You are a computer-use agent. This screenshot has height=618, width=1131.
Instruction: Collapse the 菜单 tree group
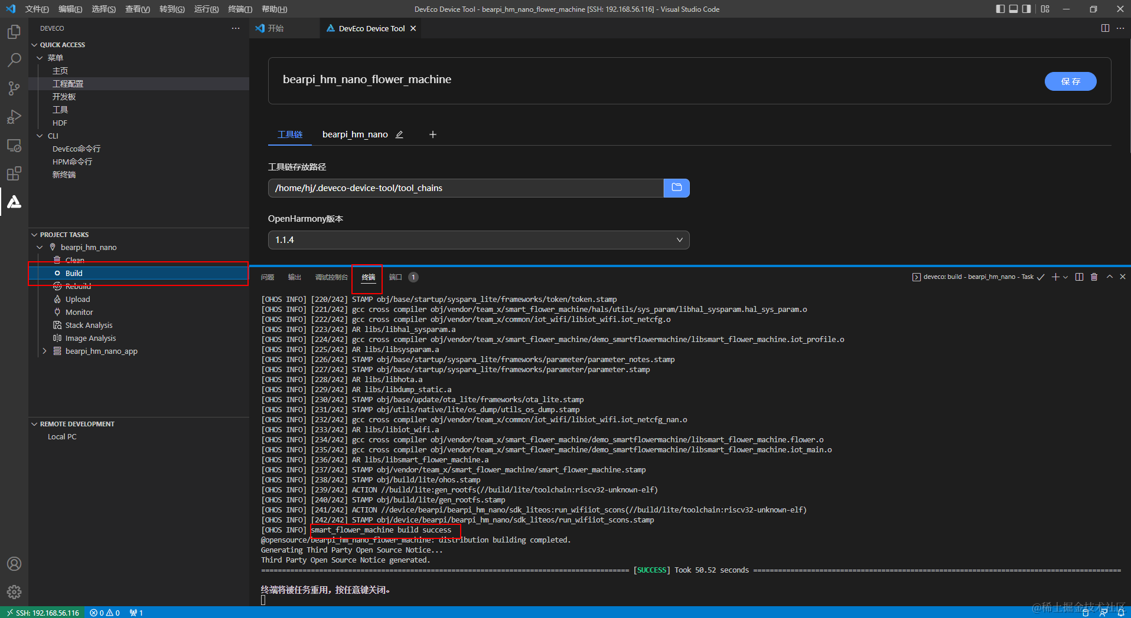pos(40,58)
